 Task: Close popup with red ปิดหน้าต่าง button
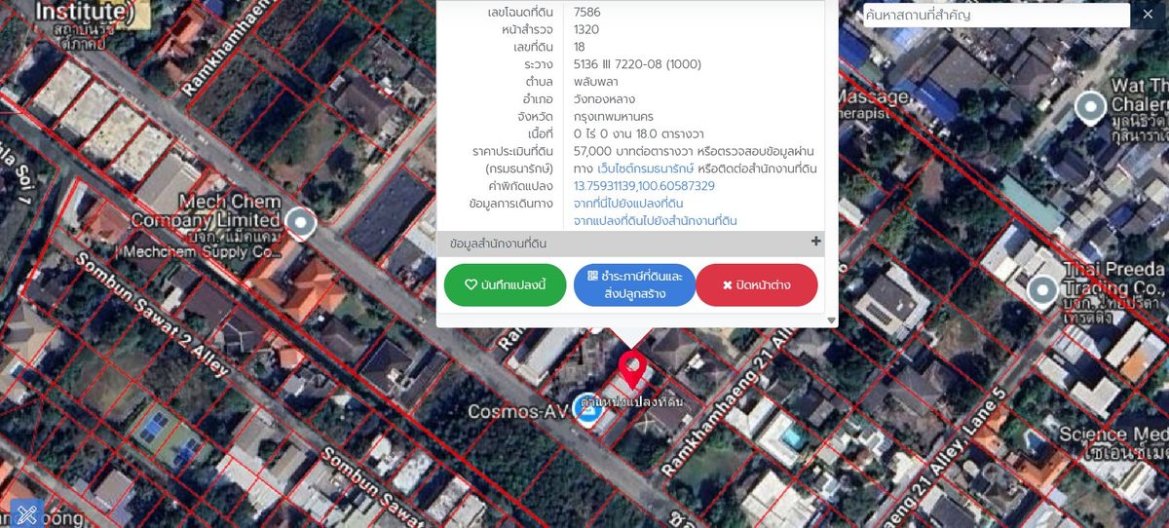point(756,284)
